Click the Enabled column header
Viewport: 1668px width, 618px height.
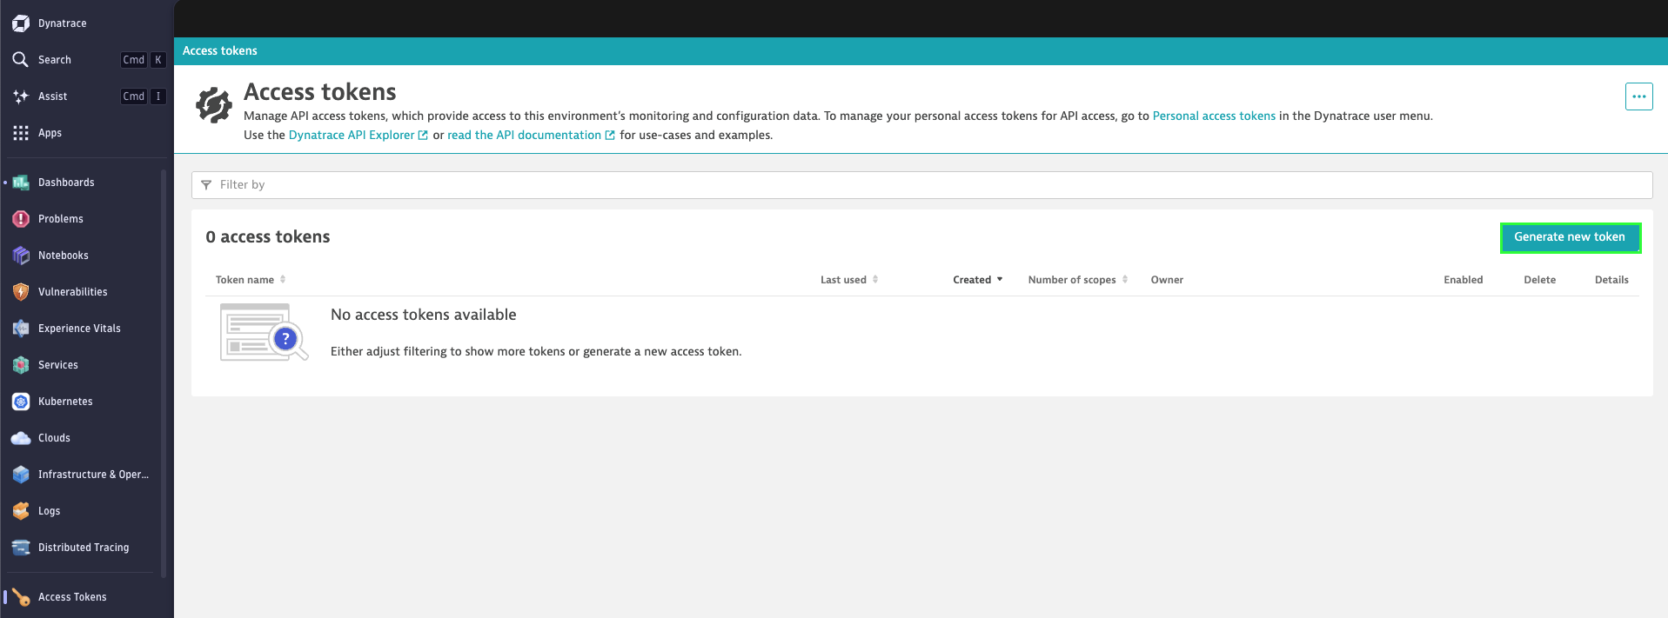pyautogui.click(x=1463, y=280)
